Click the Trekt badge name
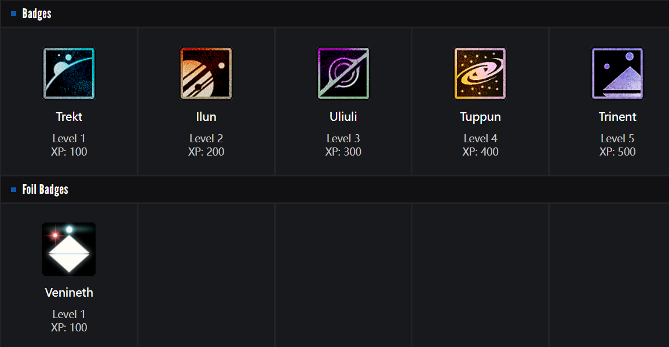This screenshot has height=347, width=669. pyautogui.click(x=69, y=117)
